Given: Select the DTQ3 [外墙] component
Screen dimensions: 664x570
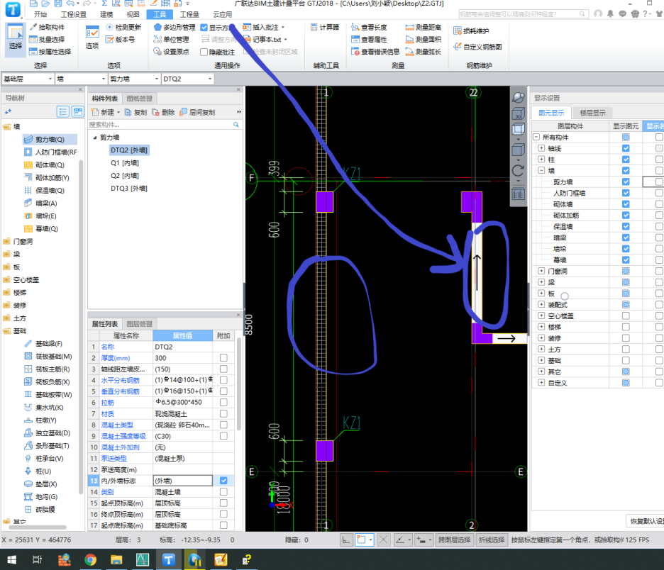Looking at the screenshot, I should coord(128,189).
